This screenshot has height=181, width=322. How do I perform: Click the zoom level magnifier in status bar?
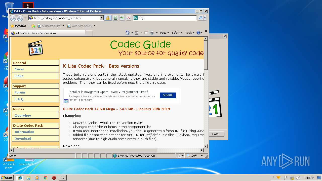click(188, 156)
